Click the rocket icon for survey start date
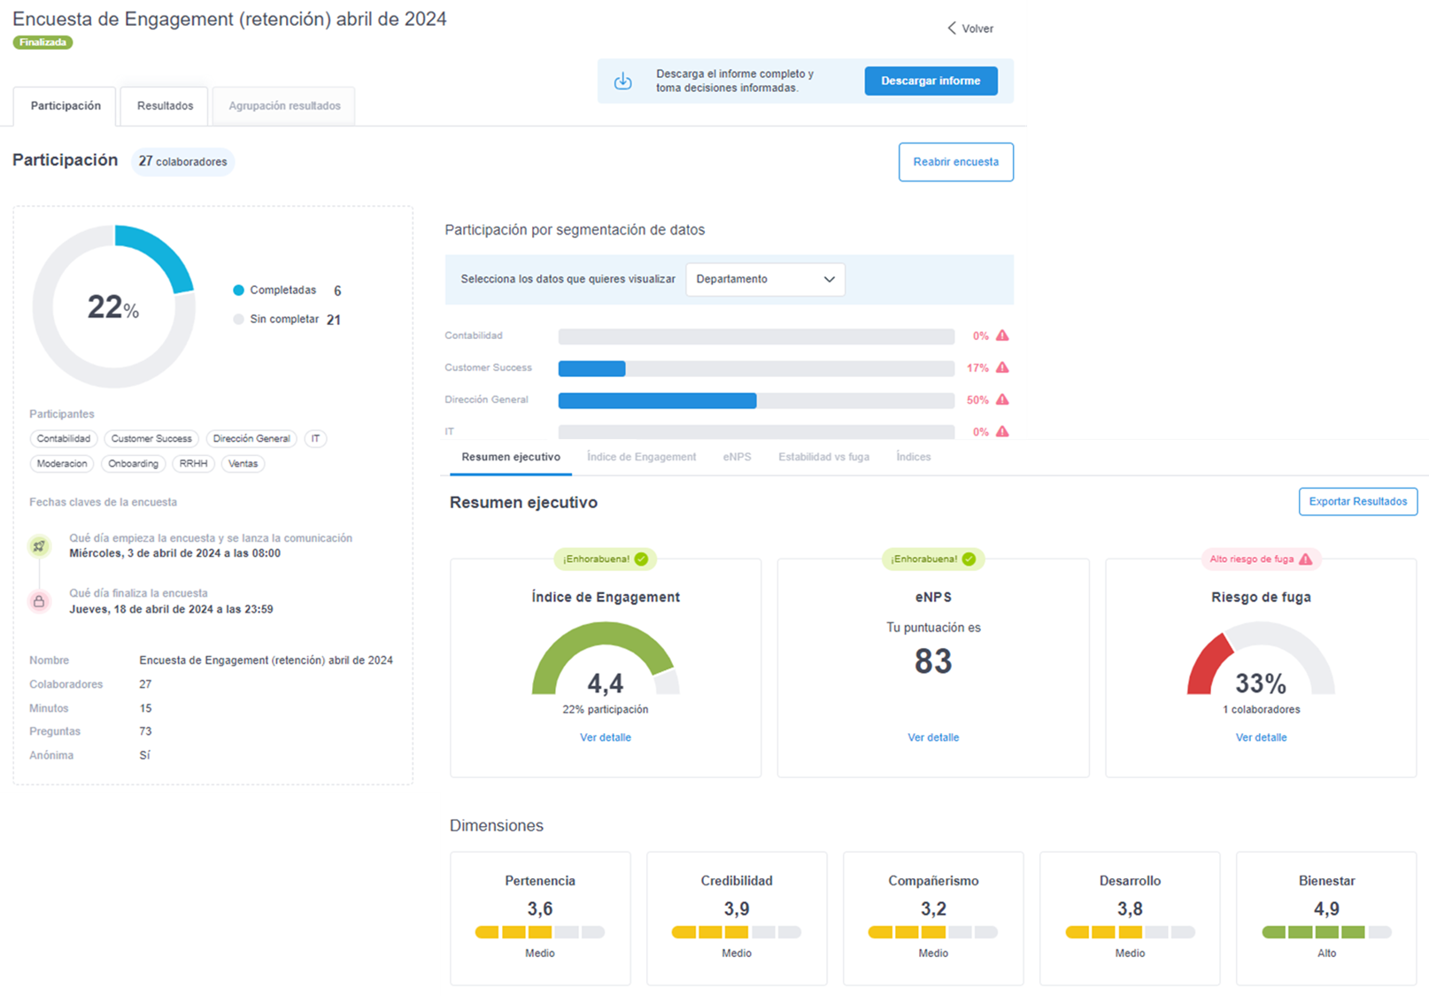The width and height of the screenshot is (1429, 996). pyautogui.click(x=39, y=546)
